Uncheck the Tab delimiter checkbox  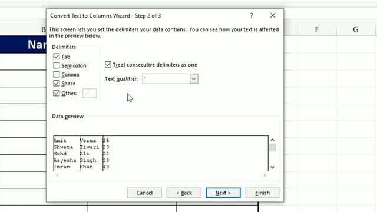57,57
